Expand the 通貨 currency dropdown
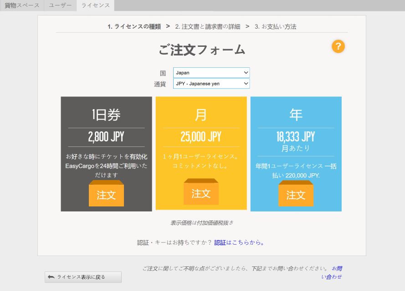The width and height of the screenshot is (405, 291). 211,84
